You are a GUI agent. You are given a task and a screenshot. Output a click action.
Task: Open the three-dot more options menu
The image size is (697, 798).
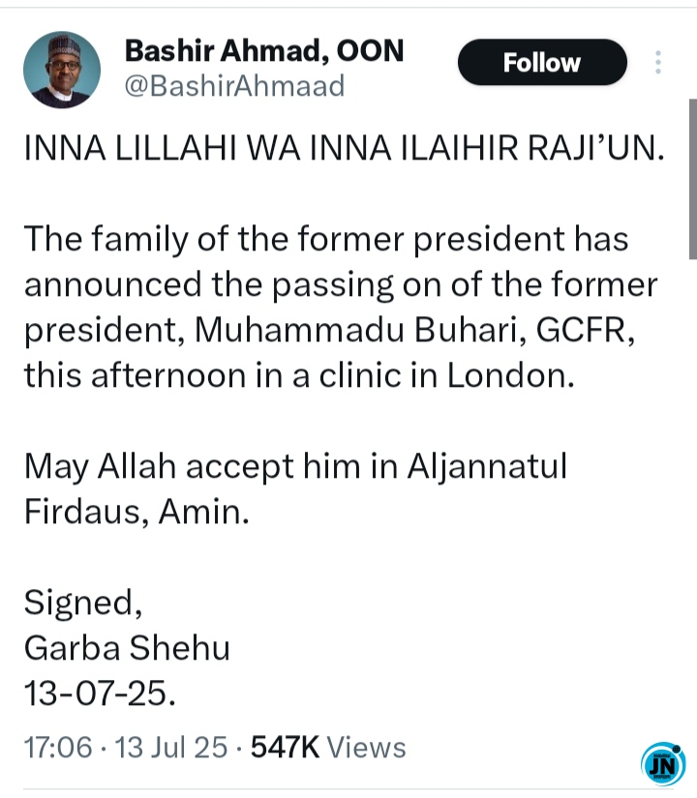[658, 62]
